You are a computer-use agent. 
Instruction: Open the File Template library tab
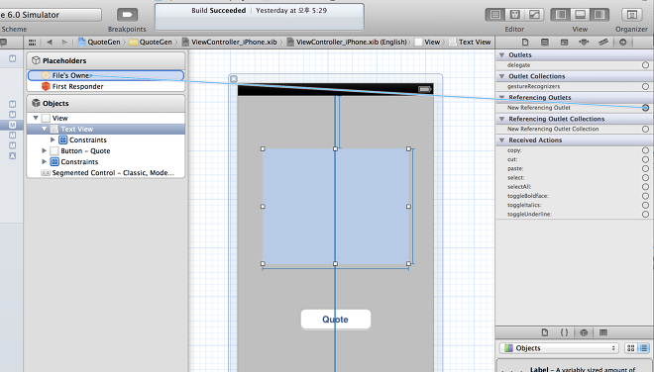(x=545, y=332)
